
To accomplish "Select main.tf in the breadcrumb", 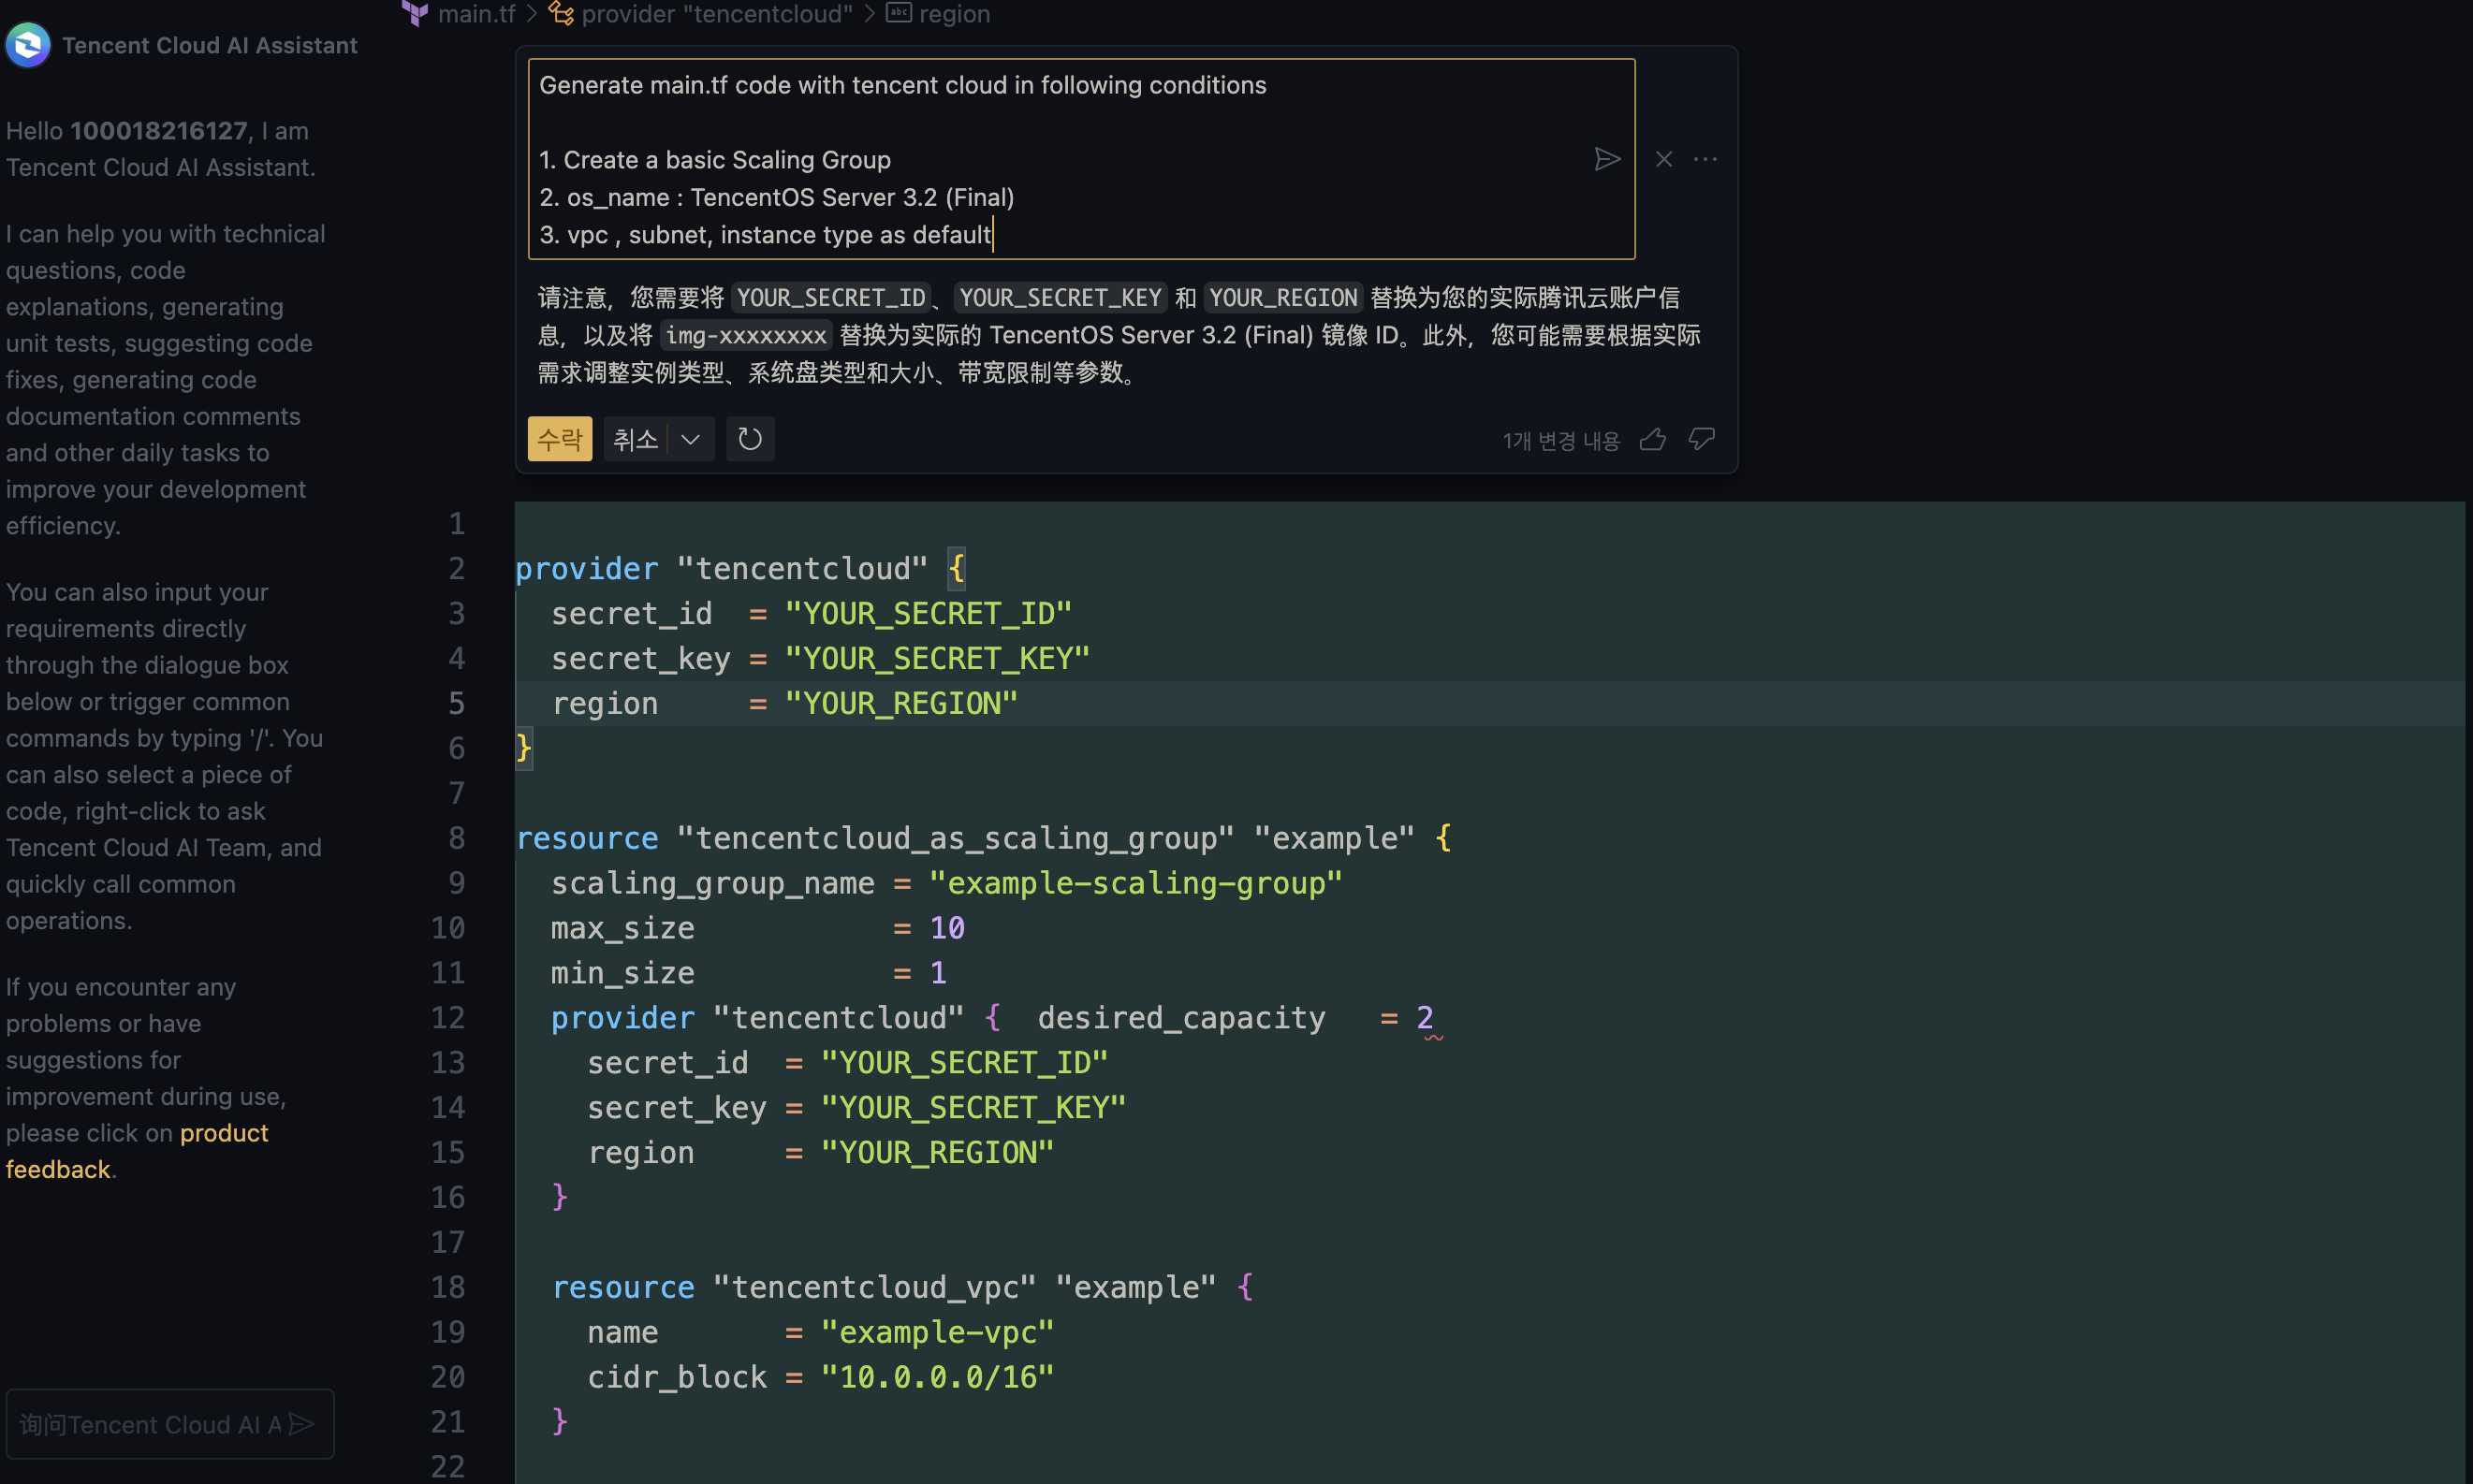I will pyautogui.click(x=476, y=14).
